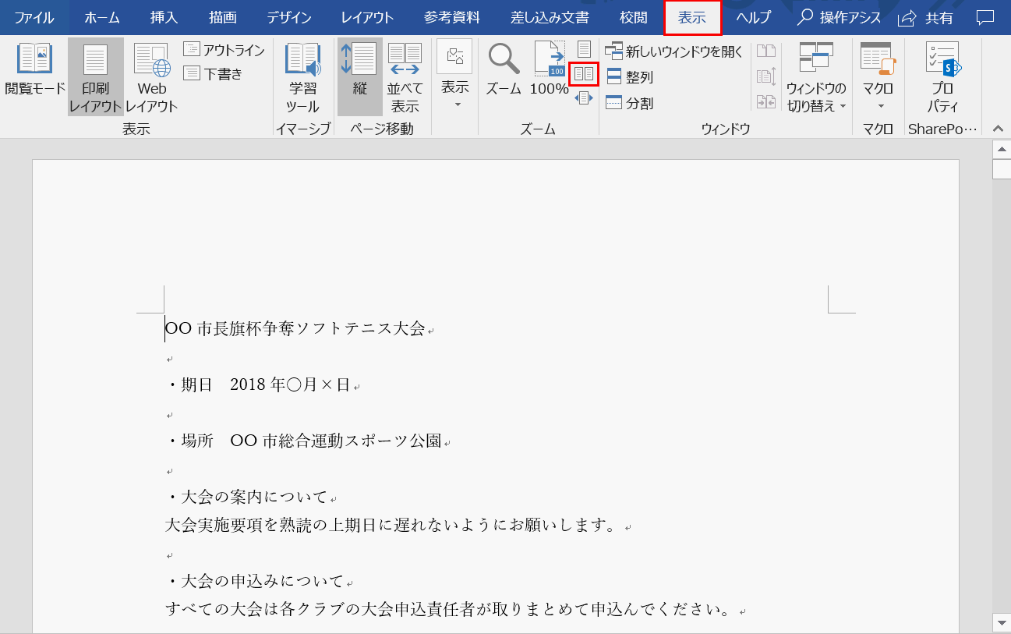
Task: Open the Home (ホーム) tab
Action: [102, 17]
